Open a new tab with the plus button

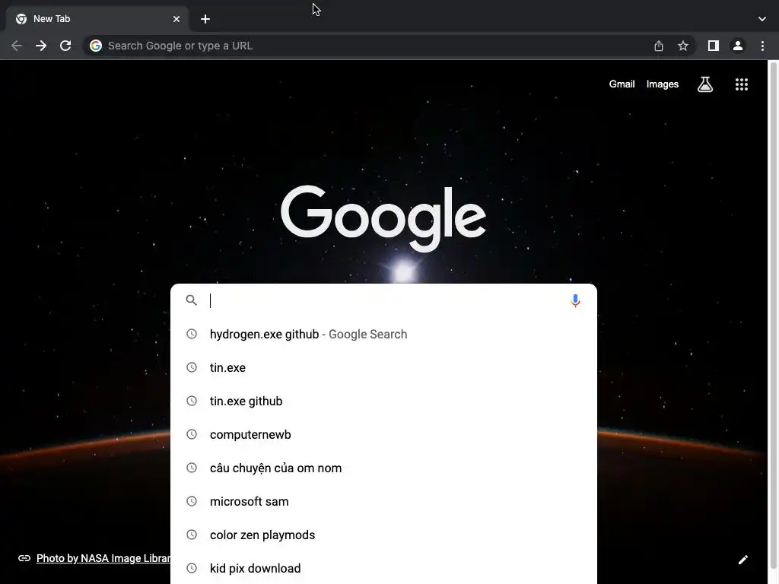[x=205, y=19]
